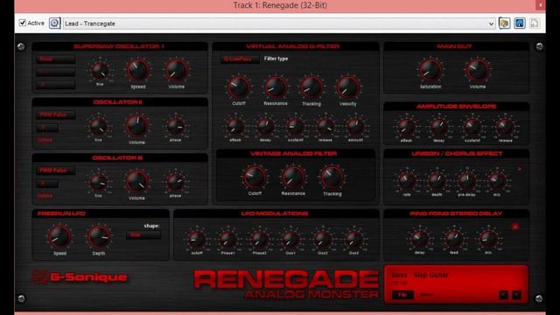This screenshot has height=315, width=560.
Task: Click Oscillator III phase knob
Action: pos(175,182)
